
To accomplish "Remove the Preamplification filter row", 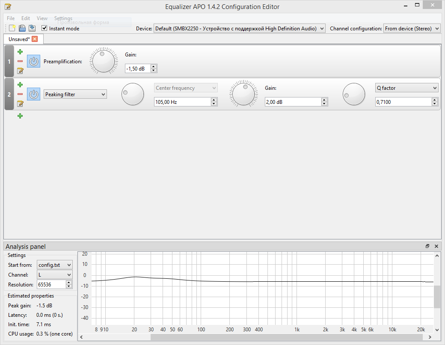I will pyautogui.click(x=20, y=61).
